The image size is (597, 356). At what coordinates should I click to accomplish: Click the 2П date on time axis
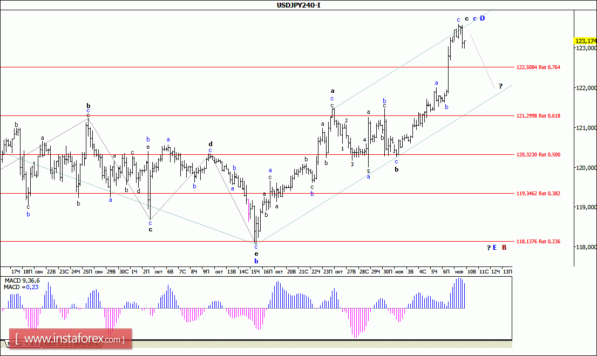pyautogui.click(x=146, y=271)
